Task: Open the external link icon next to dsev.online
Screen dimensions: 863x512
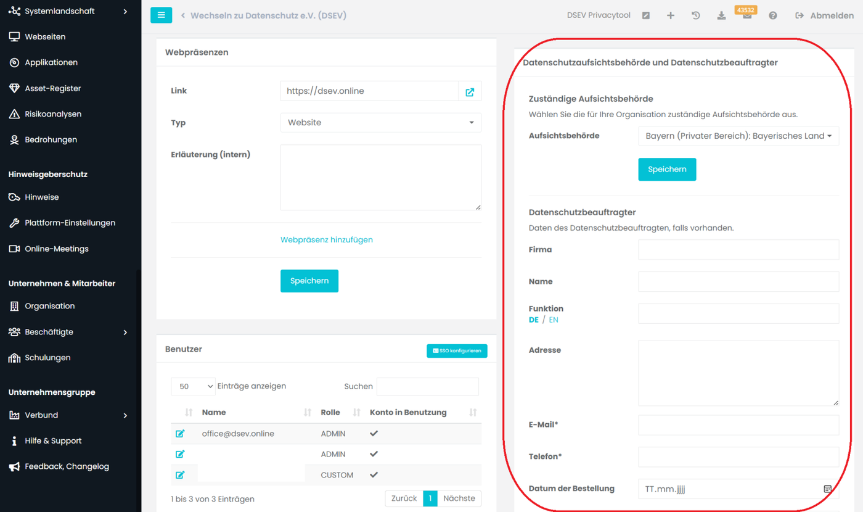Action: tap(470, 91)
